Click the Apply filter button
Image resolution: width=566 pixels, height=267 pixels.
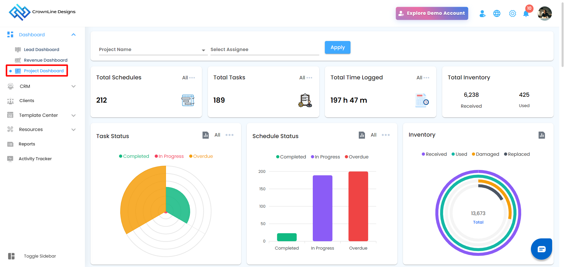[338, 47]
